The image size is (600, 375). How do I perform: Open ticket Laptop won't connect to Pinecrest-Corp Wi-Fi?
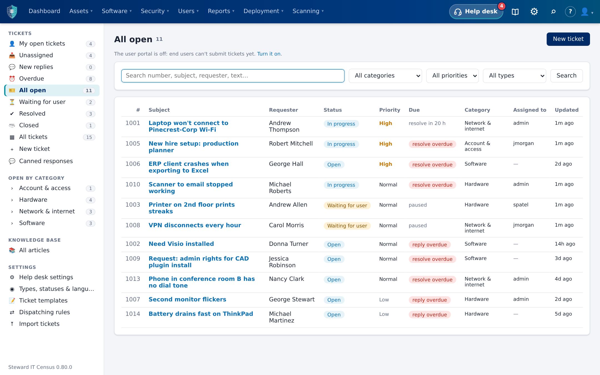coord(188,126)
